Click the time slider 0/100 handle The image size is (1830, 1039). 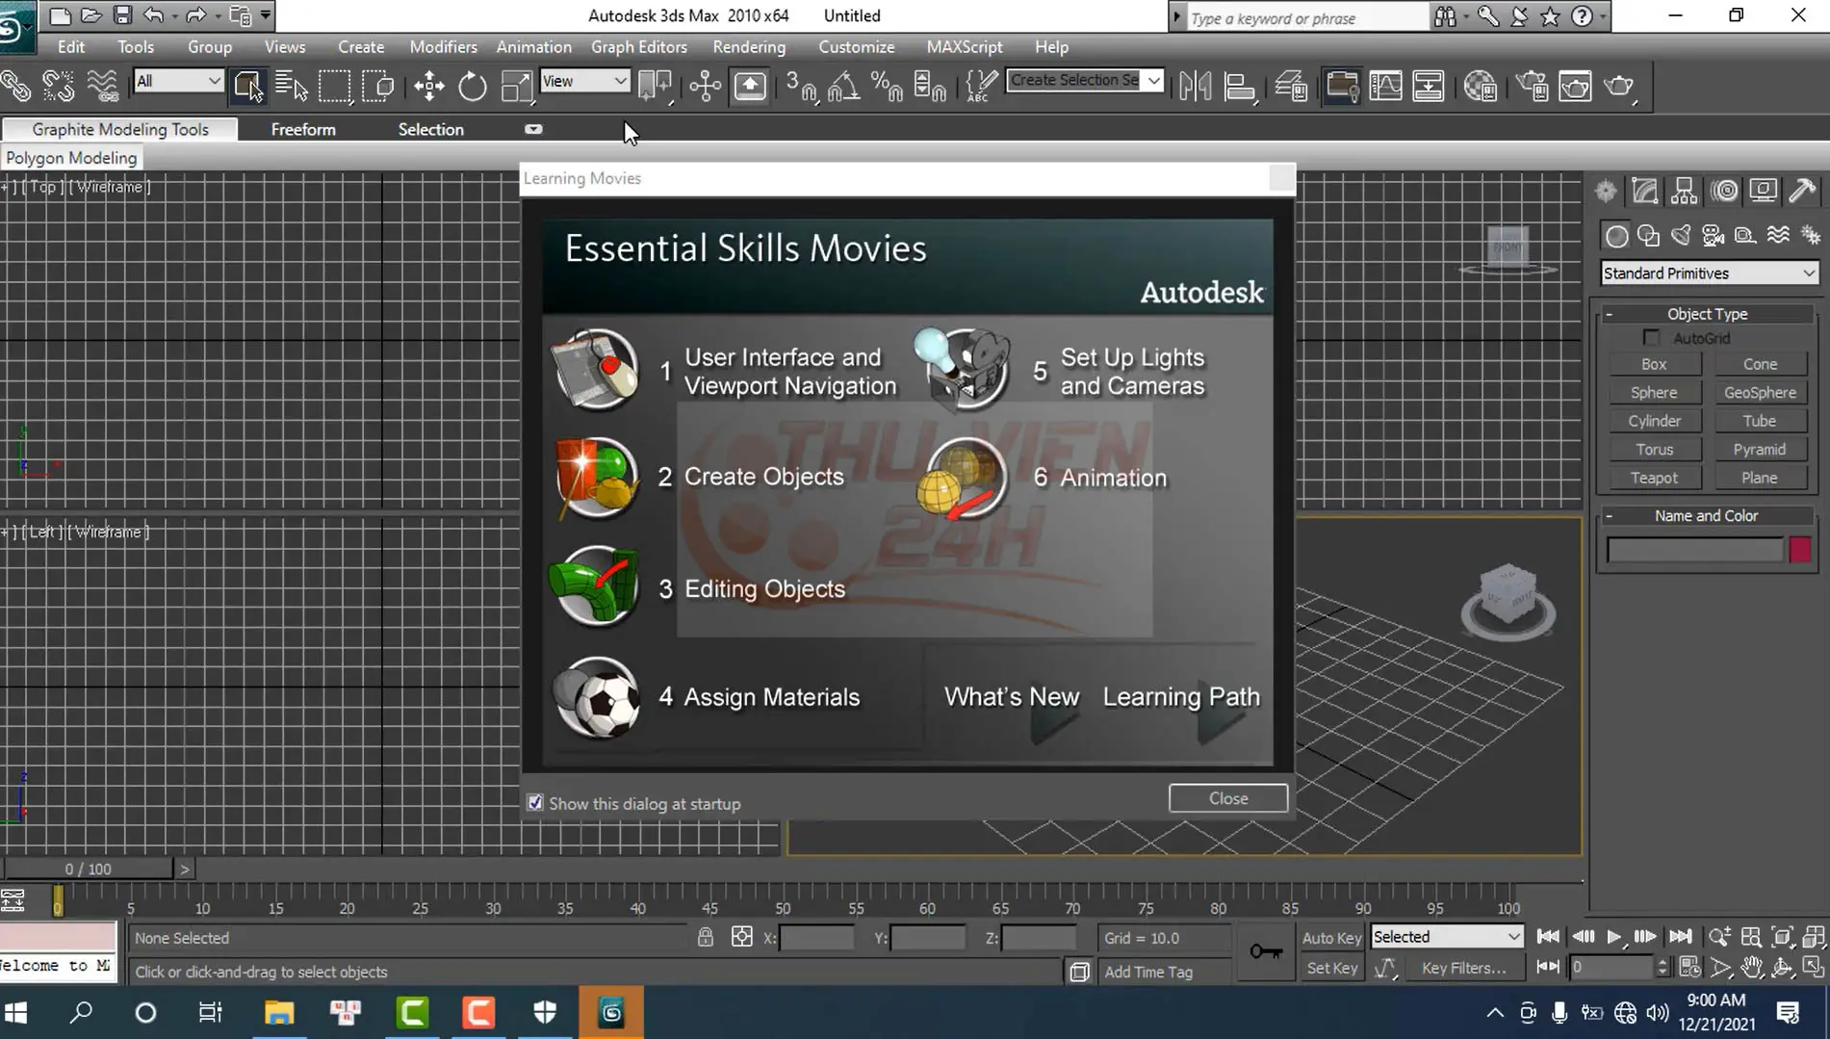click(88, 869)
